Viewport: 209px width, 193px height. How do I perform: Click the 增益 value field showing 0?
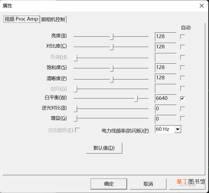(x=166, y=119)
